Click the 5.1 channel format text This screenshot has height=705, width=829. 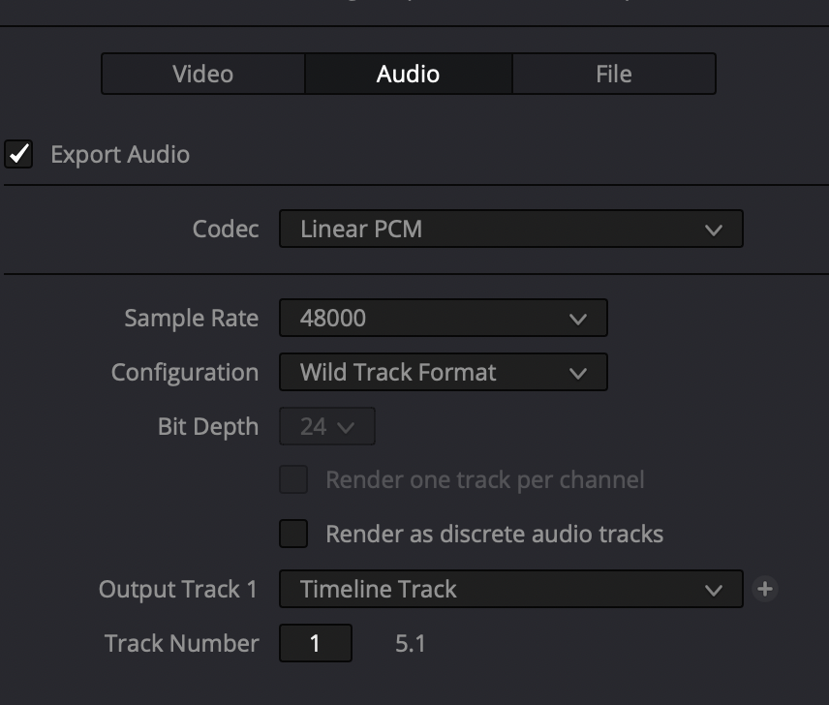click(411, 643)
